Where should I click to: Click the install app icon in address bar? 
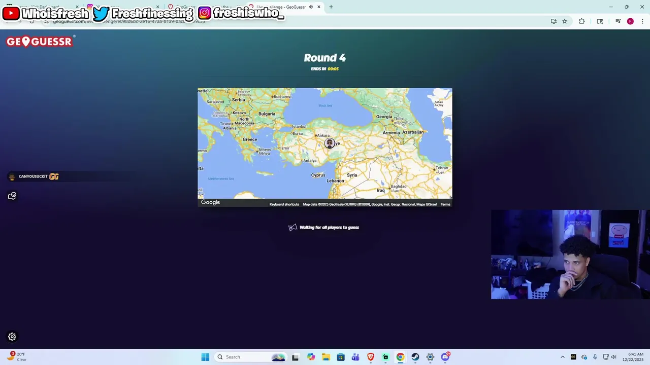(x=554, y=21)
